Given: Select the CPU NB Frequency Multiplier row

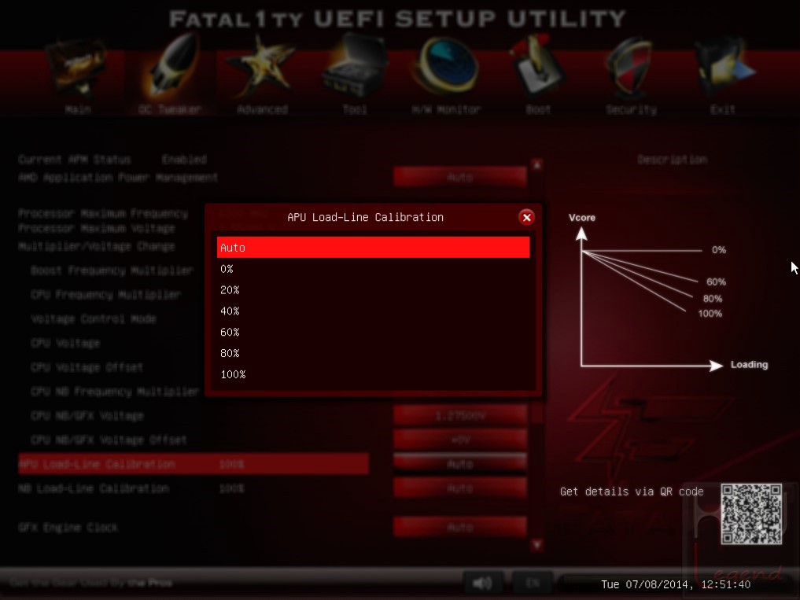Looking at the screenshot, I should point(115,392).
